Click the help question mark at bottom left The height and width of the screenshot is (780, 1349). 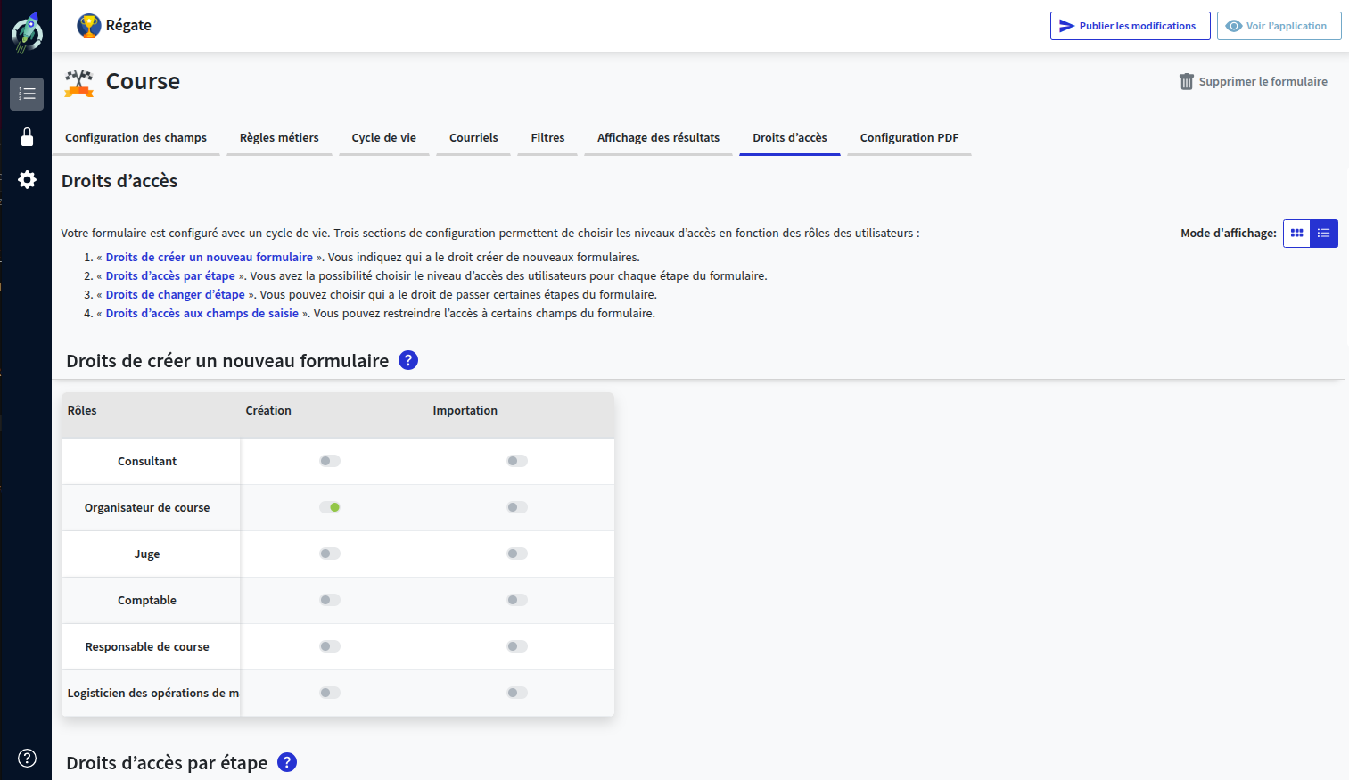pyautogui.click(x=27, y=757)
